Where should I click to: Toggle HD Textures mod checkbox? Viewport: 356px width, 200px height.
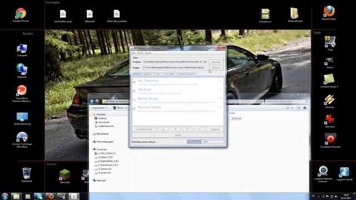(134, 82)
